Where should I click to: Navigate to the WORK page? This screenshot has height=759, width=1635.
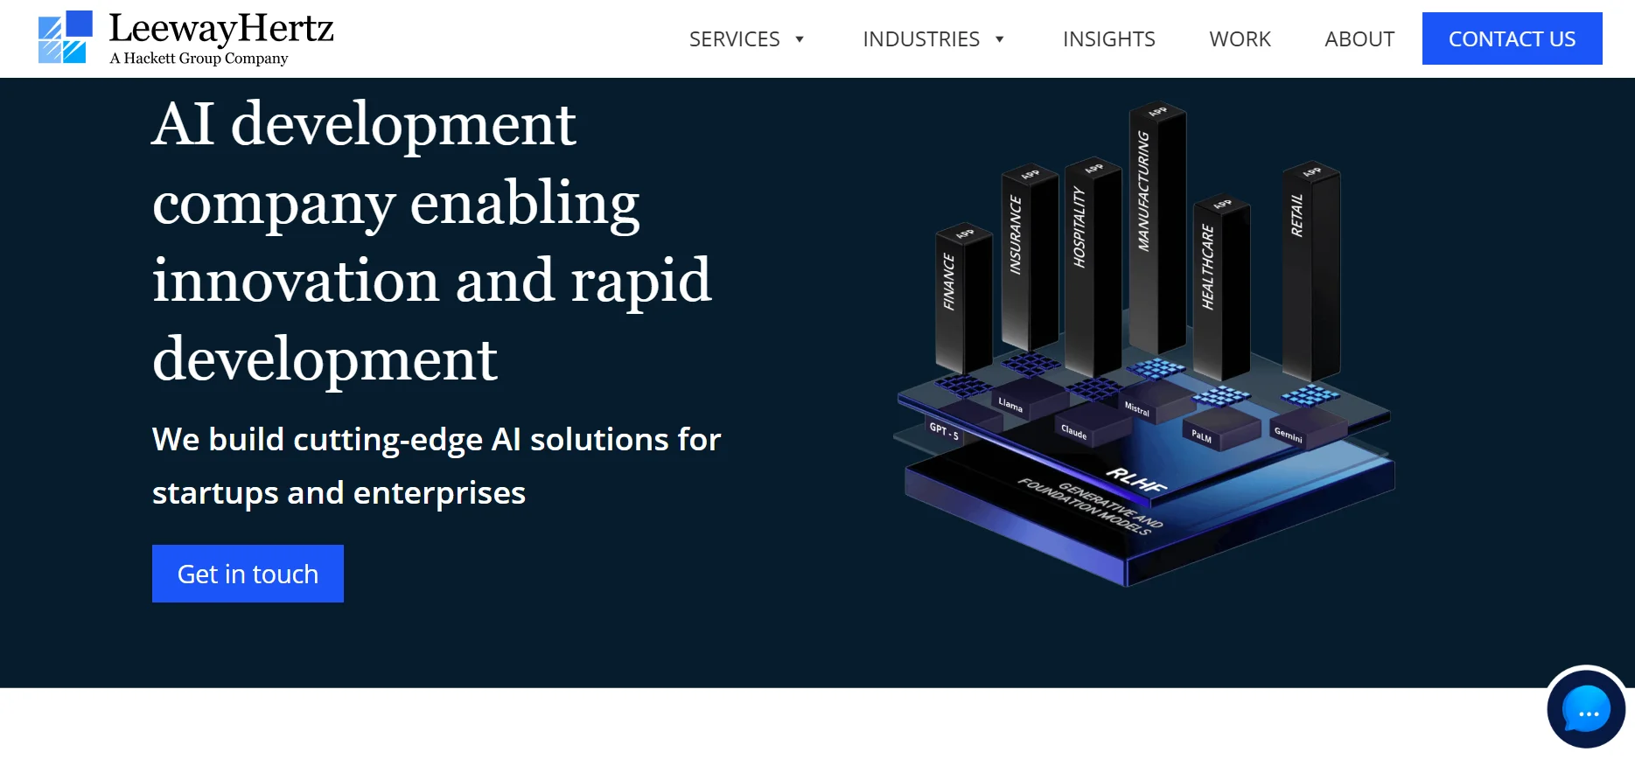[1240, 39]
